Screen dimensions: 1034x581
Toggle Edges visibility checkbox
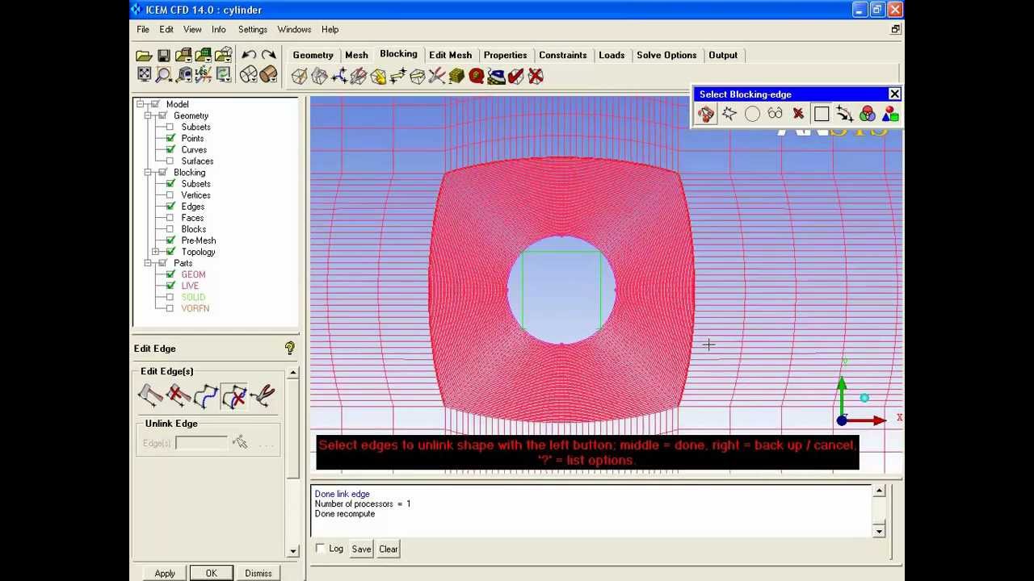coord(170,207)
